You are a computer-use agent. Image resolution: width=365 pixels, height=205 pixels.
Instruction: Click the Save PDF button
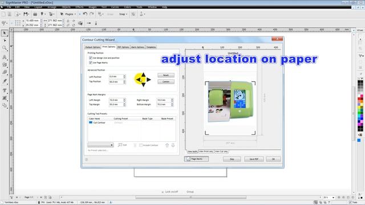pyautogui.click(x=254, y=159)
